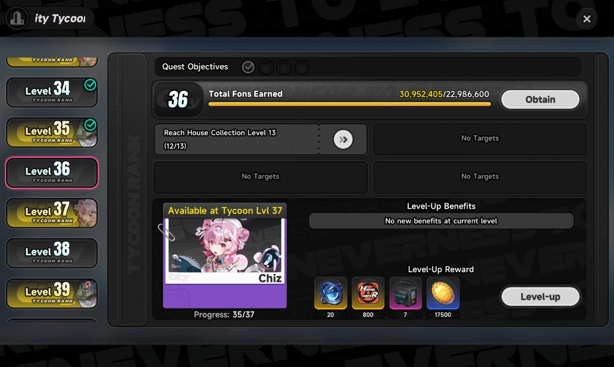Click the third quest objective circle
Image resolution: width=614 pixels, height=367 pixels.
point(284,67)
